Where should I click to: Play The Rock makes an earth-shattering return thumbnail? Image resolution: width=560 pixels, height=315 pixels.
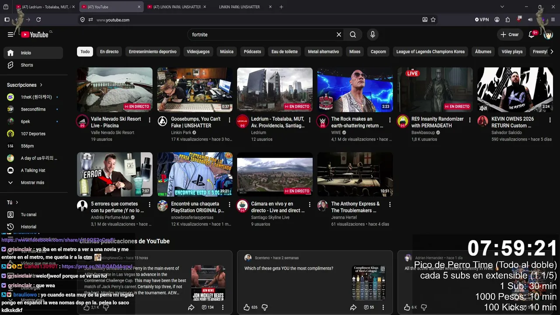click(355, 90)
